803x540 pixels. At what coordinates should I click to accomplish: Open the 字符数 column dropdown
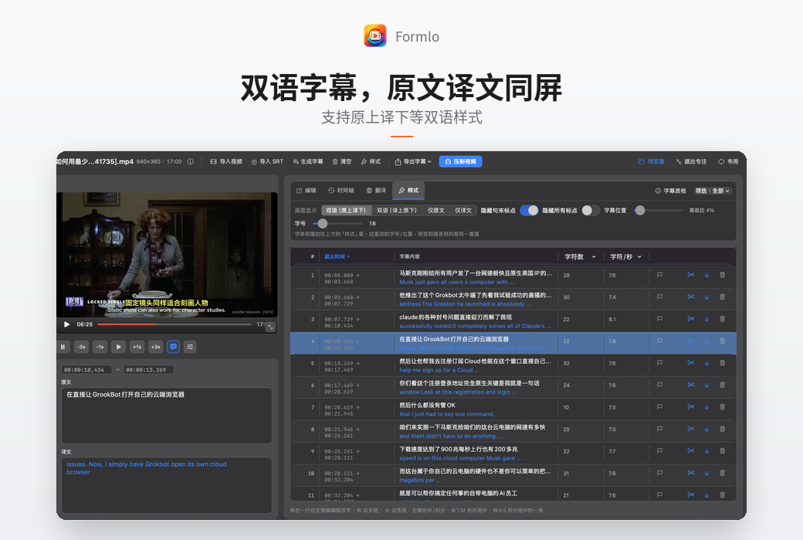click(x=580, y=257)
